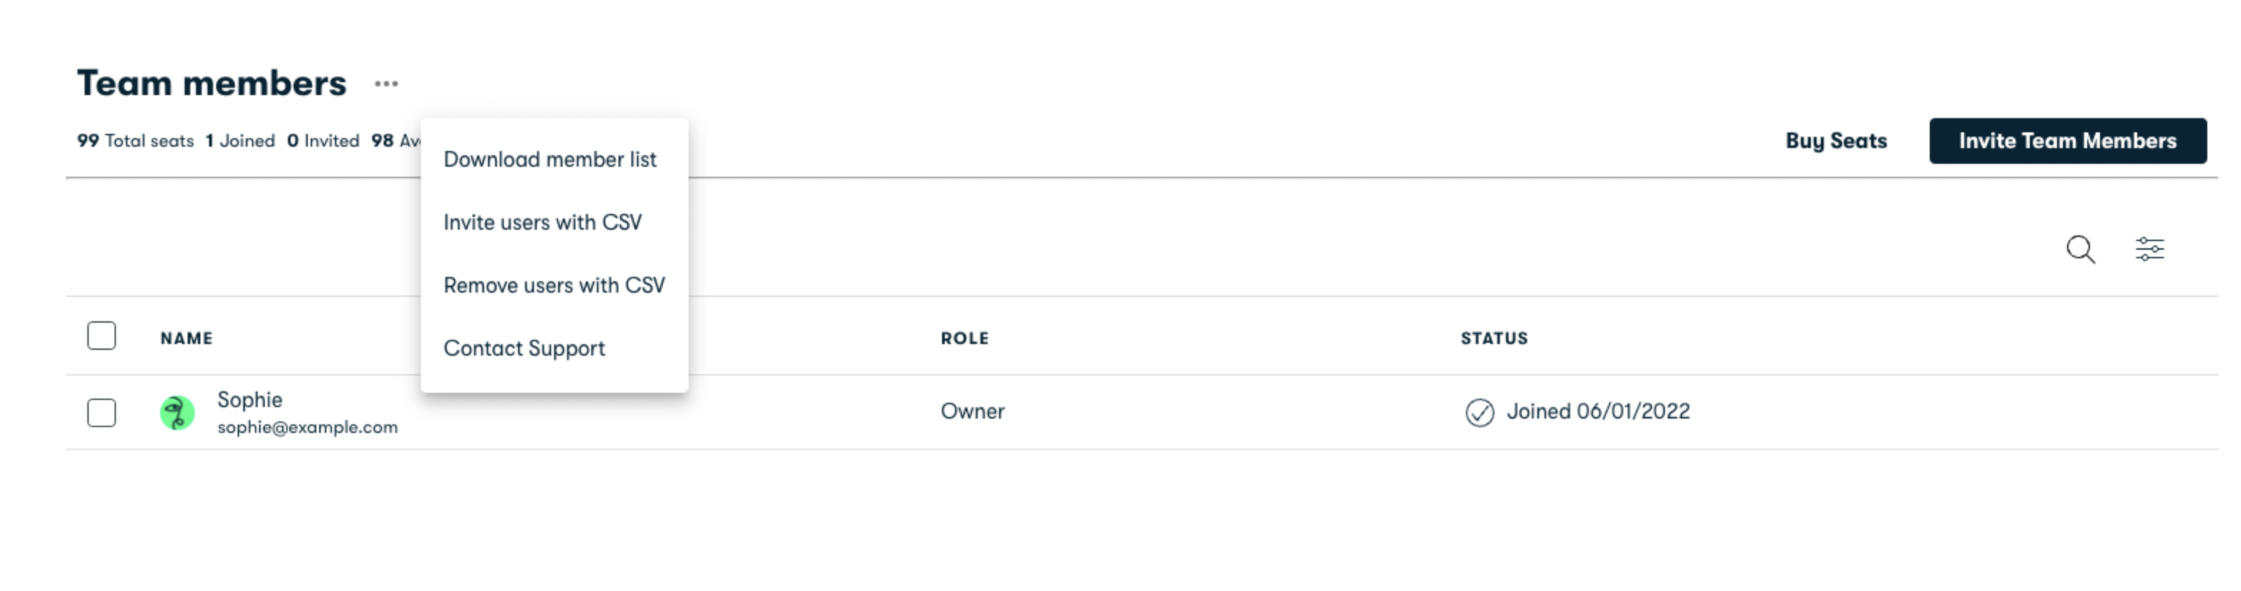Viewport: 2241px width, 591px height.
Task: Click Sophie's green avatar icon
Action: click(178, 413)
